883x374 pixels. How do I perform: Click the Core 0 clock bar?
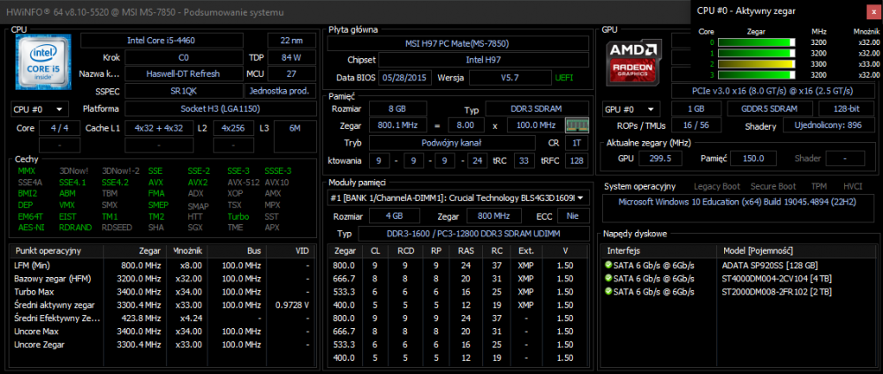coord(758,41)
